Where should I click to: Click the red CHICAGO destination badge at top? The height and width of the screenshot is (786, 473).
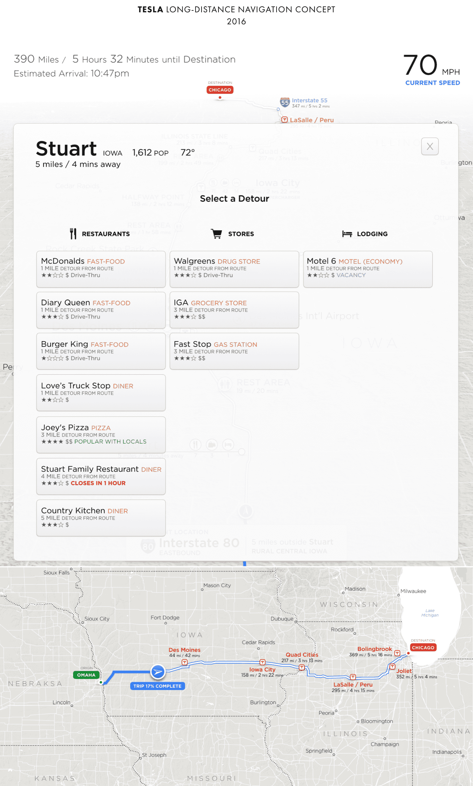pyautogui.click(x=220, y=90)
